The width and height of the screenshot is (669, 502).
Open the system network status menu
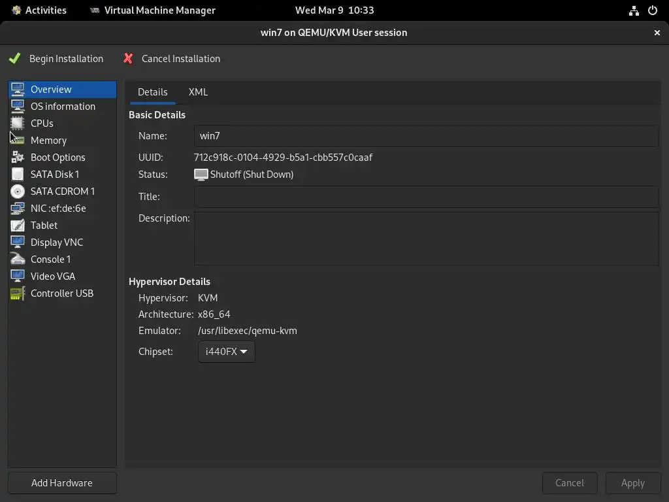(634, 10)
